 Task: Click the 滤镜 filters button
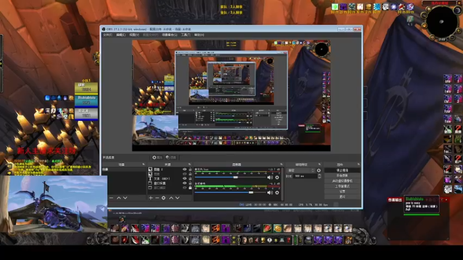pyautogui.click(x=171, y=157)
